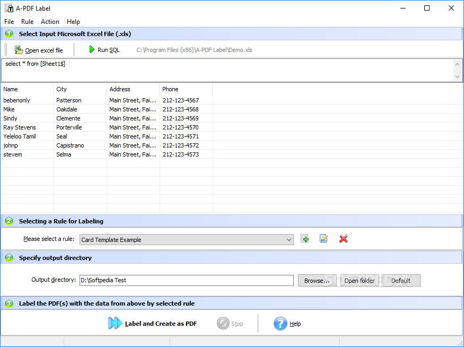Image resolution: width=464 pixels, height=347 pixels.
Task: Open the Rule menu
Action: click(x=27, y=22)
